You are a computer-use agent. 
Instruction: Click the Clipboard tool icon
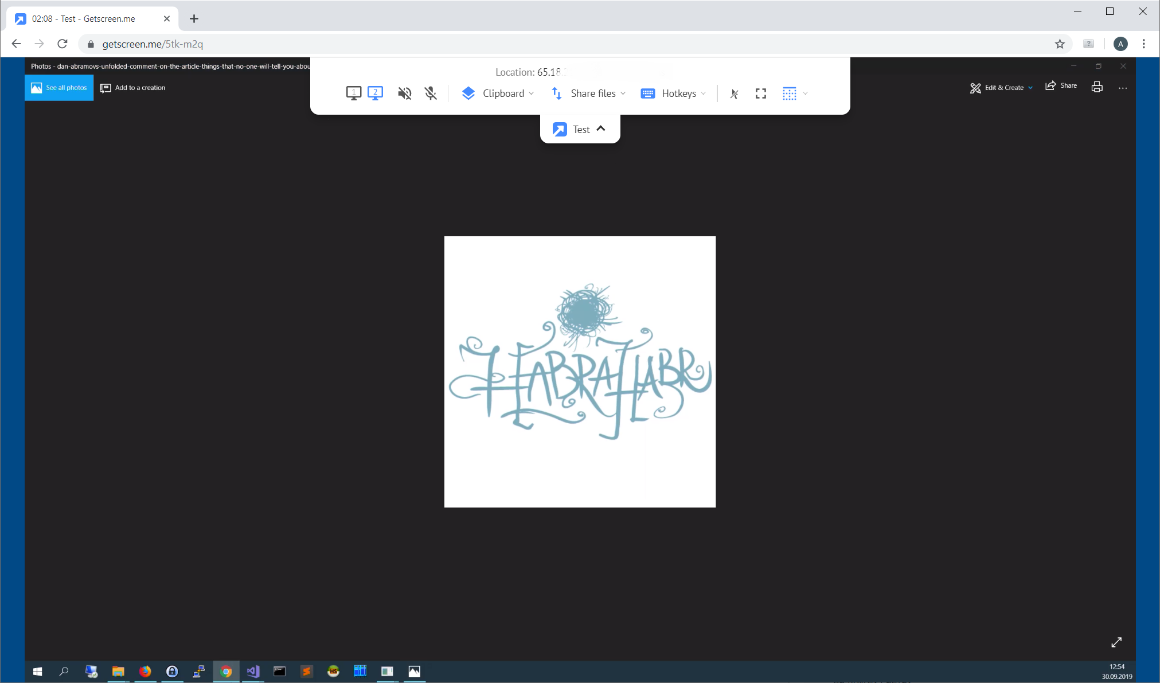(468, 93)
